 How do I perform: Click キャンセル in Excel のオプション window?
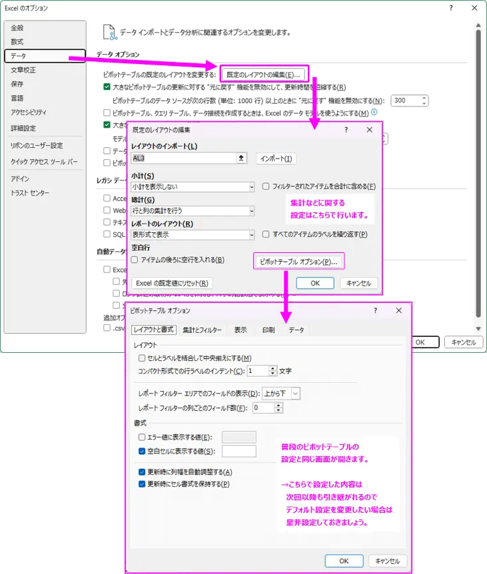pos(464,342)
